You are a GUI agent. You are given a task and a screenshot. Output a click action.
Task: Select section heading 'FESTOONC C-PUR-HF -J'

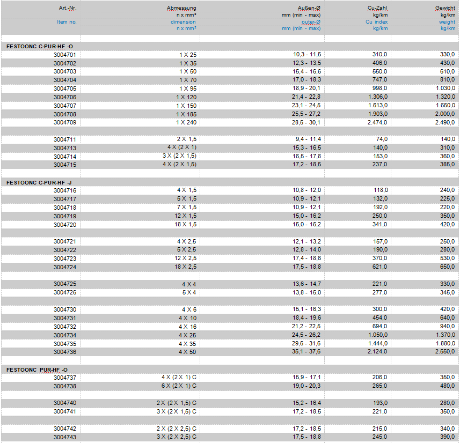point(39,182)
